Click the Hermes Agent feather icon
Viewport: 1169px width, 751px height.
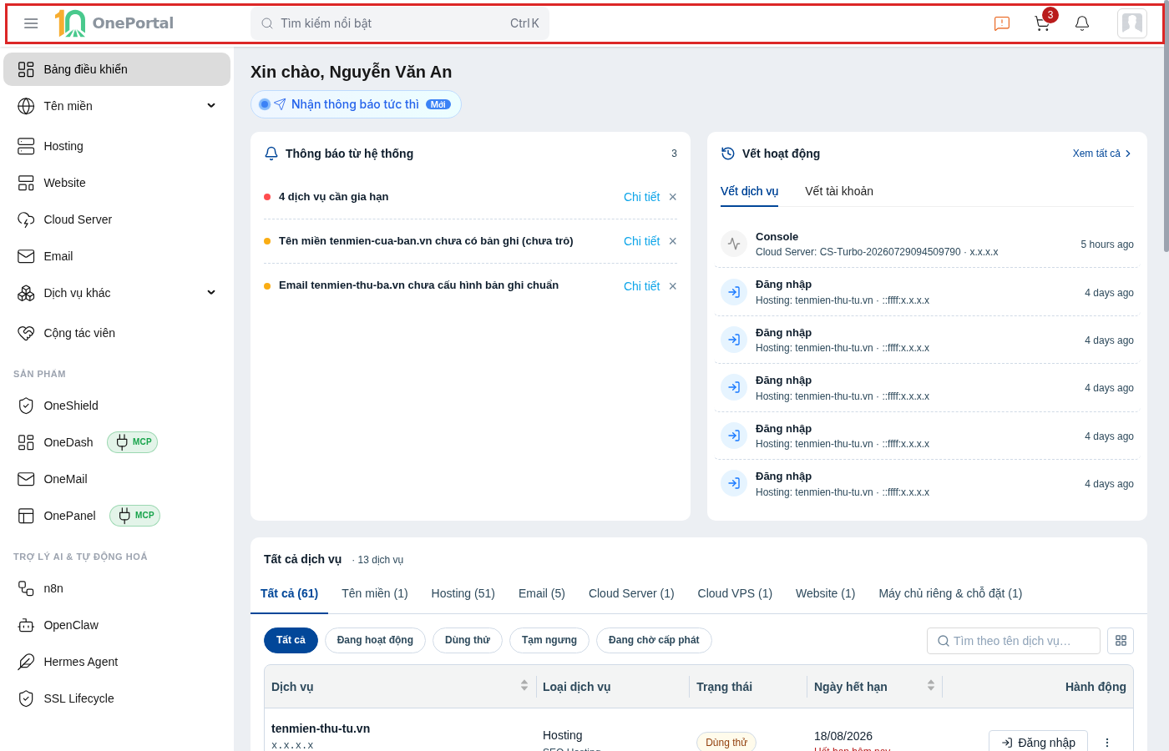point(26,662)
